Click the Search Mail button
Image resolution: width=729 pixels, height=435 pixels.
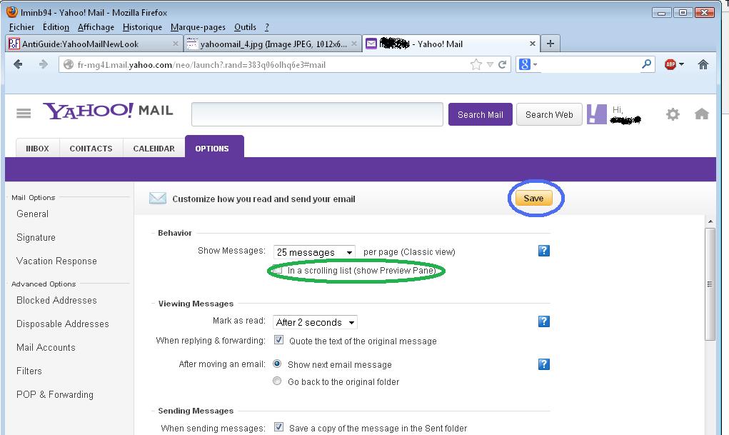pyautogui.click(x=481, y=114)
